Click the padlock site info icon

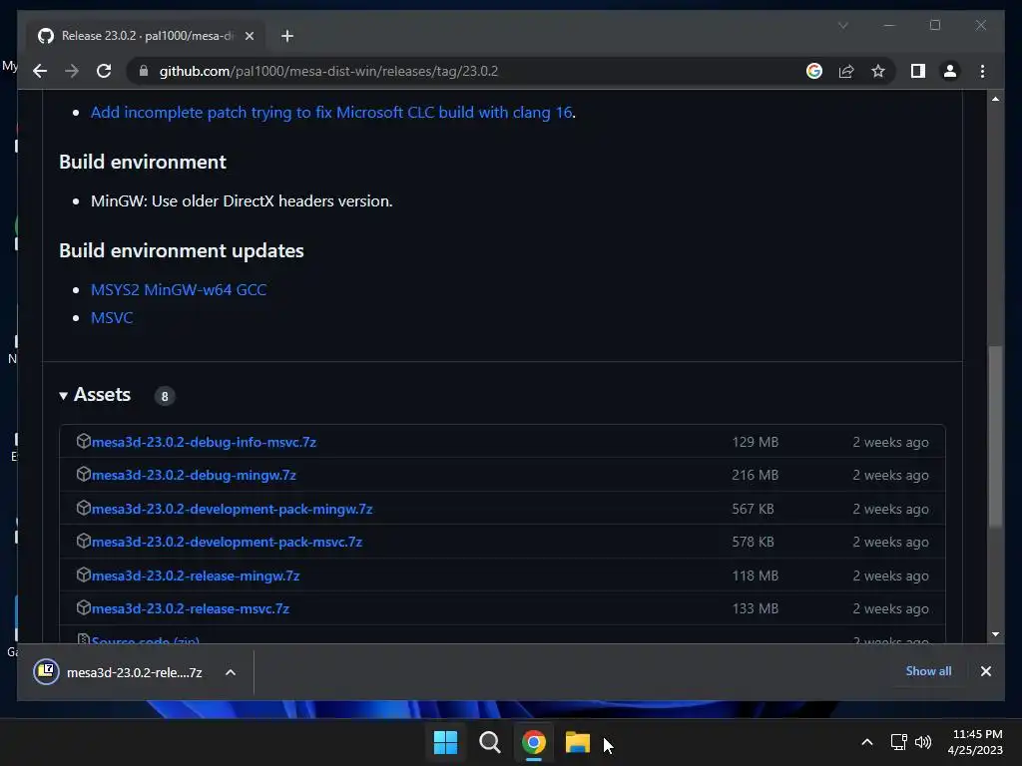click(144, 71)
